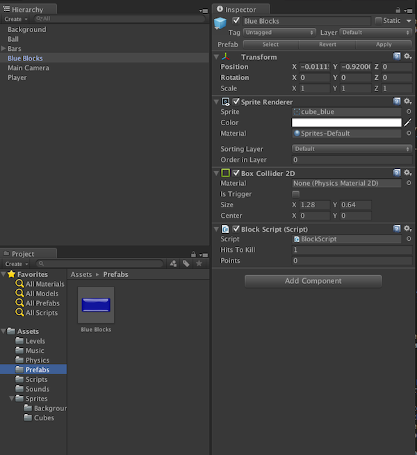Screen dimensions: 417x455
Task: Click the prefab Apply button
Action: pyautogui.click(x=384, y=45)
